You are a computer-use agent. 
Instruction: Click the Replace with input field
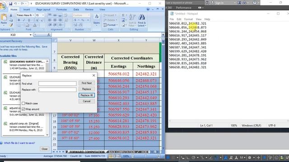coord(57,90)
